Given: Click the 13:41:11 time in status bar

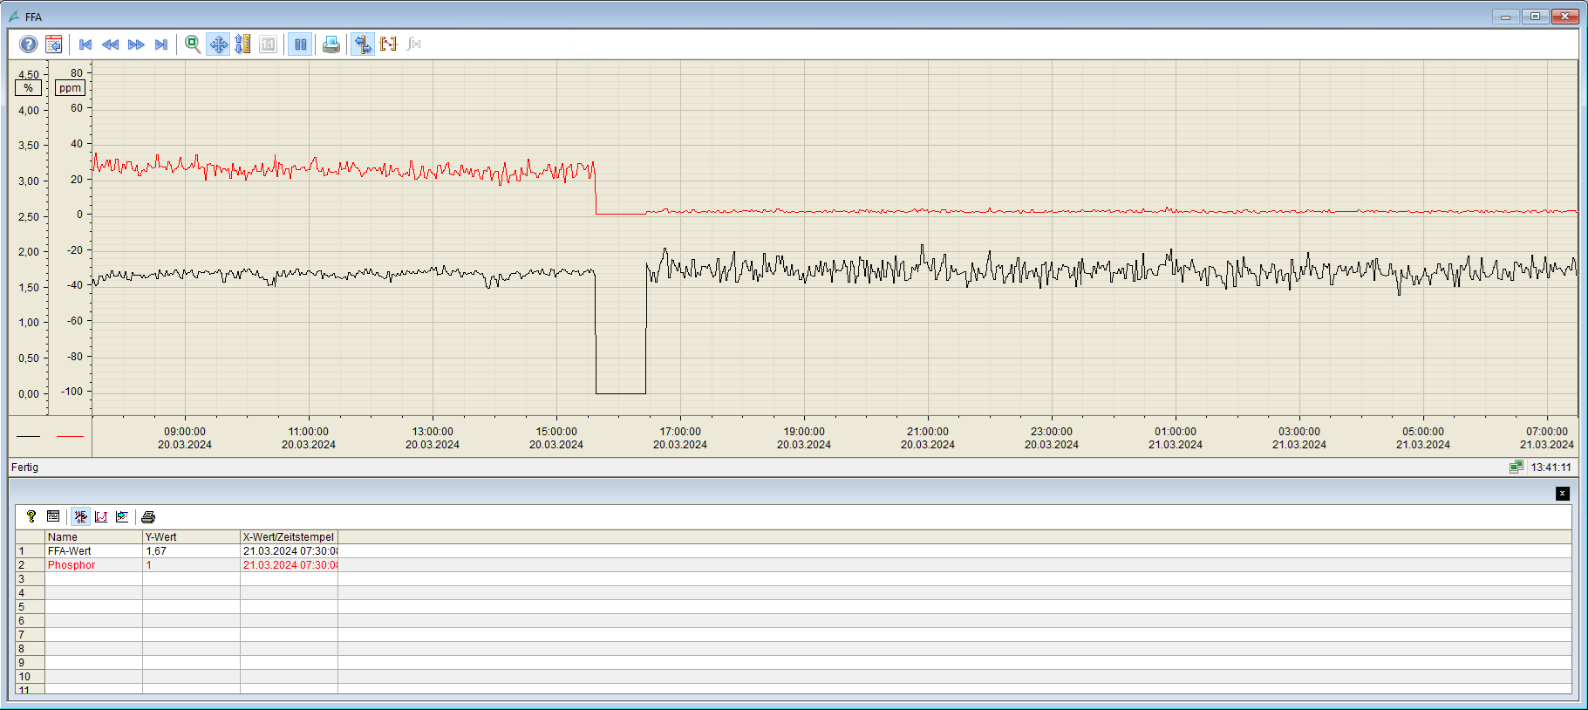Looking at the screenshot, I should click(x=1551, y=468).
